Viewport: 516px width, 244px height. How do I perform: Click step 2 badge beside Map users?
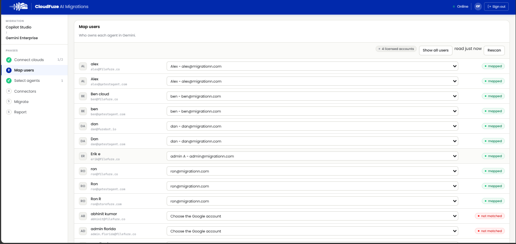point(9,70)
